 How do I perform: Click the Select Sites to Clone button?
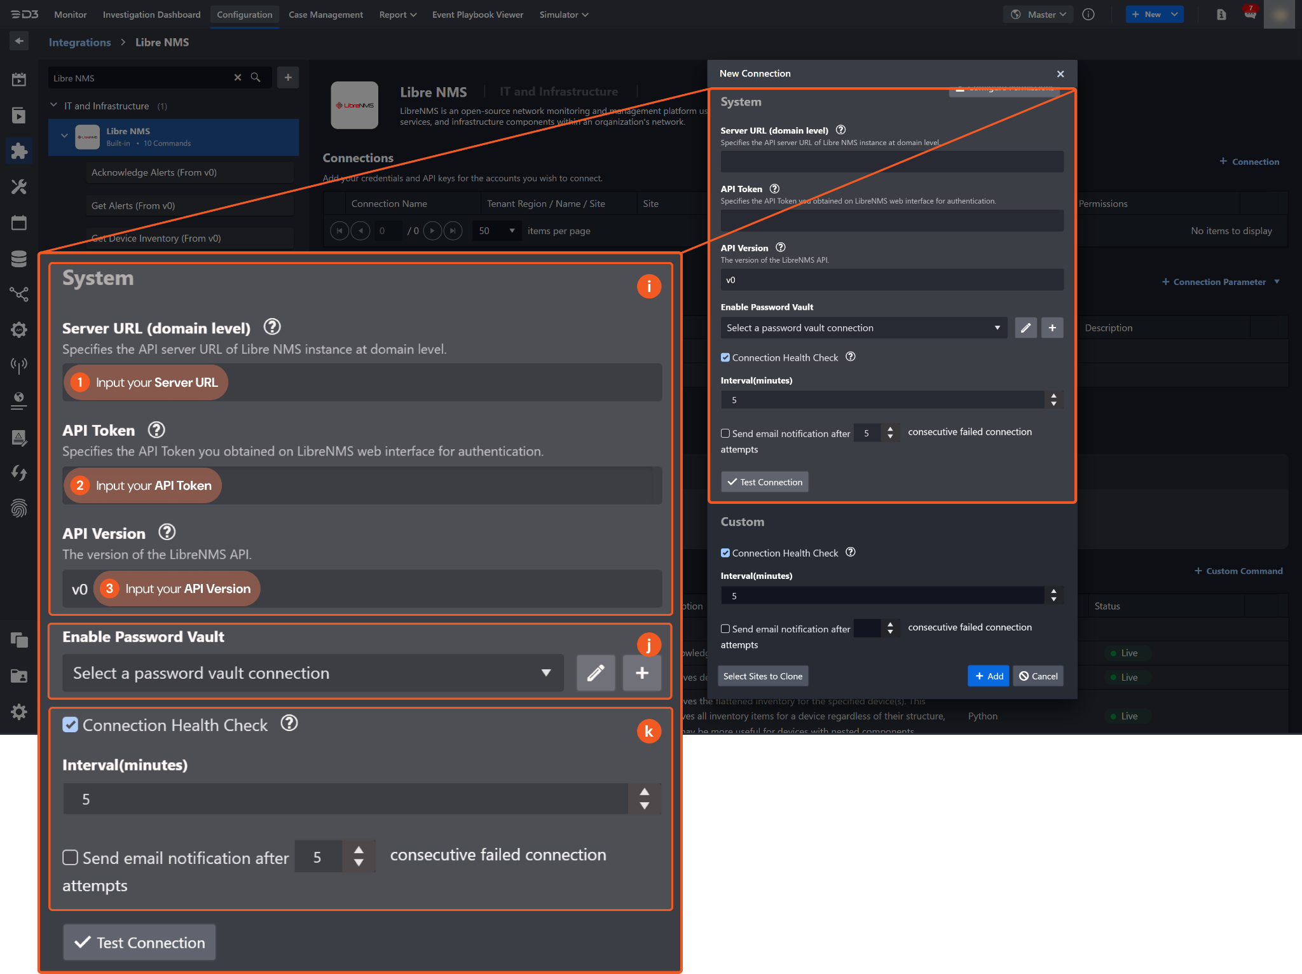click(x=762, y=676)
